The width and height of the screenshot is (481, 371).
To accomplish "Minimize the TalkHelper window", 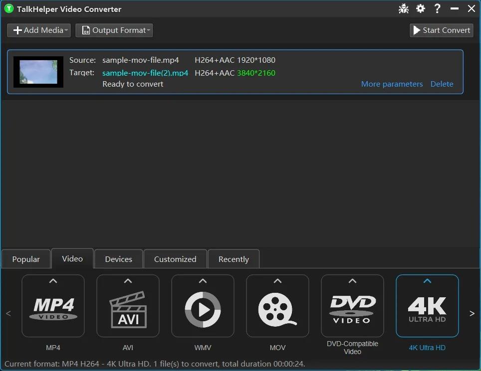I will (x=455, y=8).
